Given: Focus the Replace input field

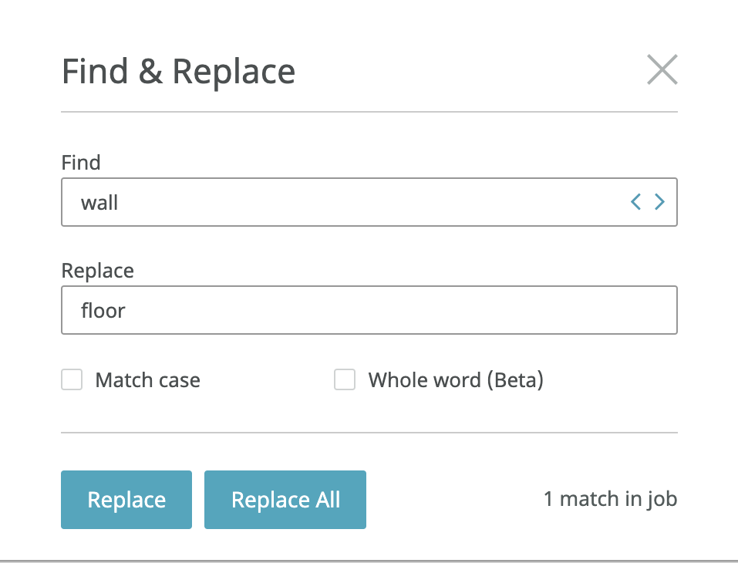Looking at the screenshot, I should click(x=369, y=310).
